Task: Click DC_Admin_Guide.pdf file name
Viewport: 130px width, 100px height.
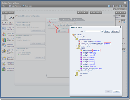Action: point(87,42)
